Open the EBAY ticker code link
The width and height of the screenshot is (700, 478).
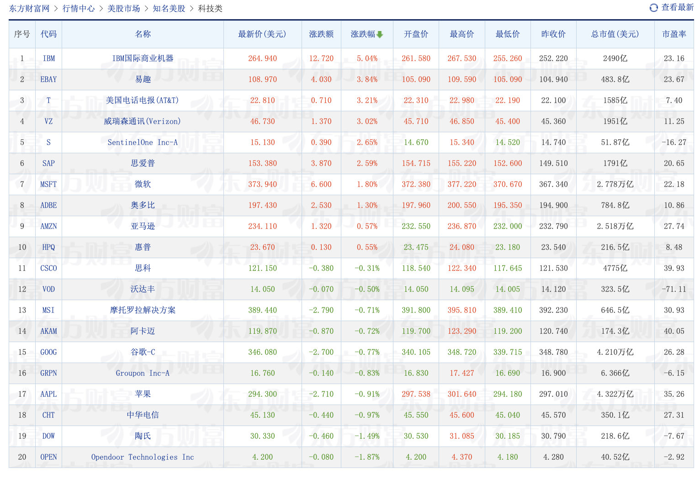coord(48,79)
